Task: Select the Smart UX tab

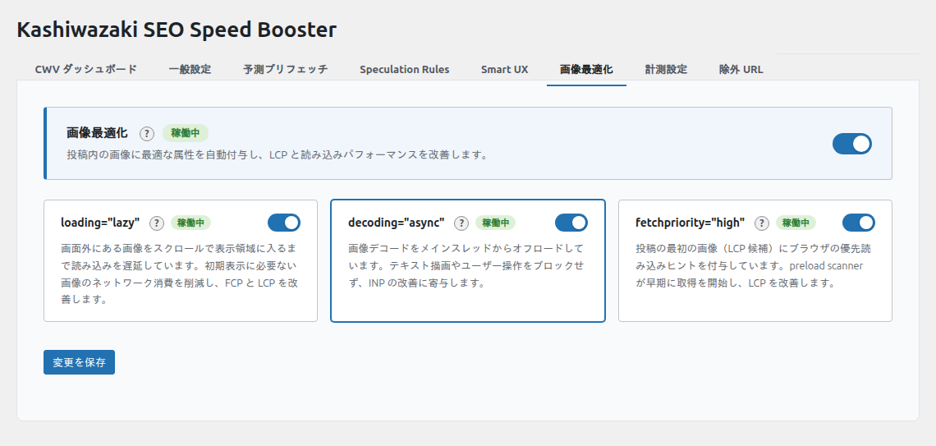Action: pyautogui.click(x=504, y=70)
